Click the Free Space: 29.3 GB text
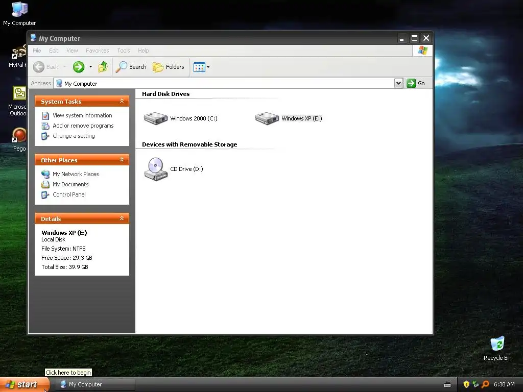The width and height of the screenshot is (523, 392). [67, 258]
